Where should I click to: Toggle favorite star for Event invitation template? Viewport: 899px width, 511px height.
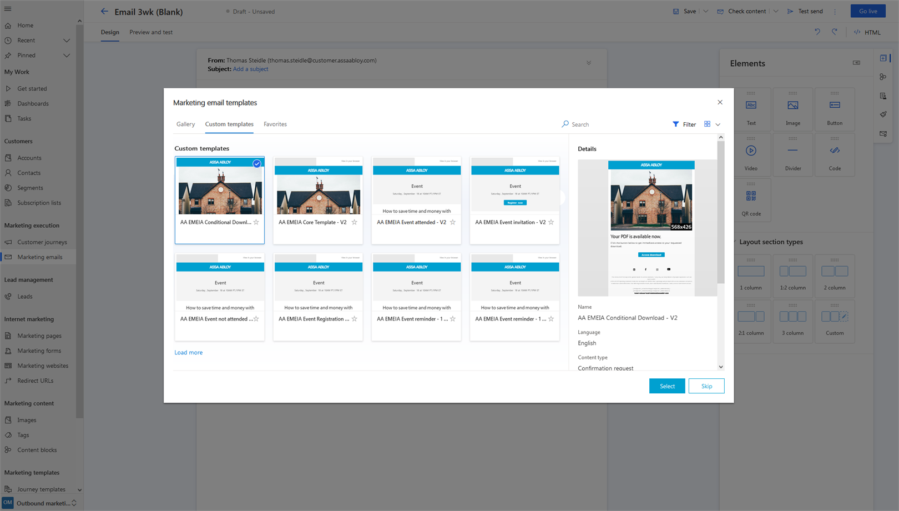coord(551,222)
